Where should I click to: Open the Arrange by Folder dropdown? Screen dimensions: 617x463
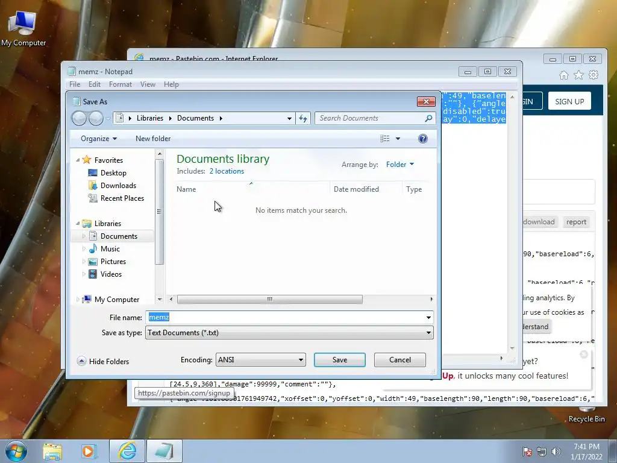[400, 165]
